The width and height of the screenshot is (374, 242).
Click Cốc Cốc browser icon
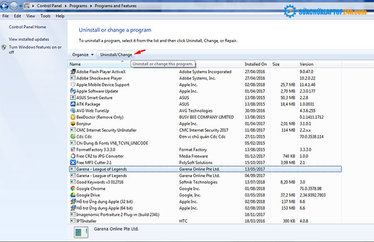click(x=73, y=136)
